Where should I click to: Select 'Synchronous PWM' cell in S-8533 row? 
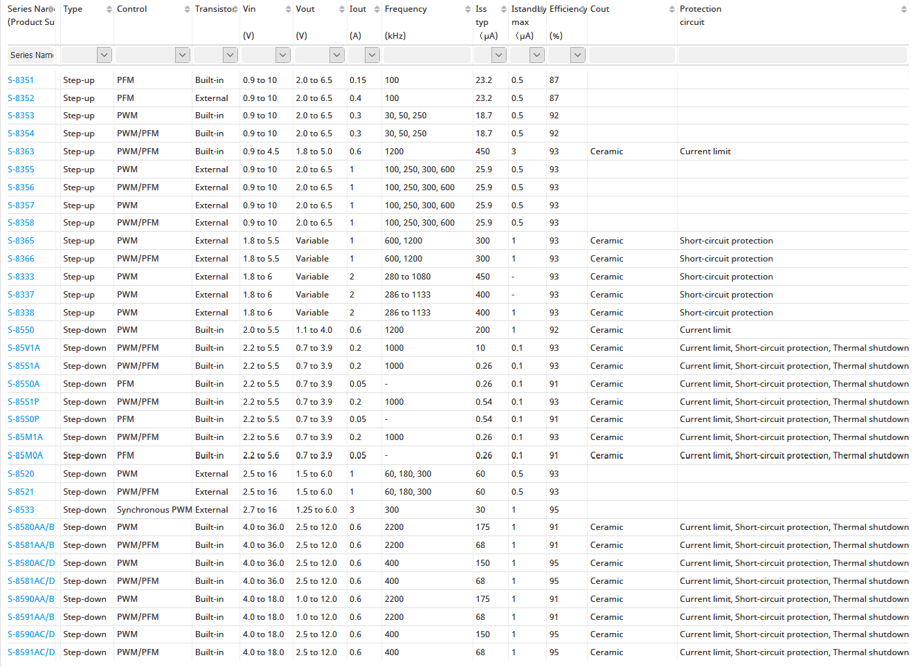[154, 510]
